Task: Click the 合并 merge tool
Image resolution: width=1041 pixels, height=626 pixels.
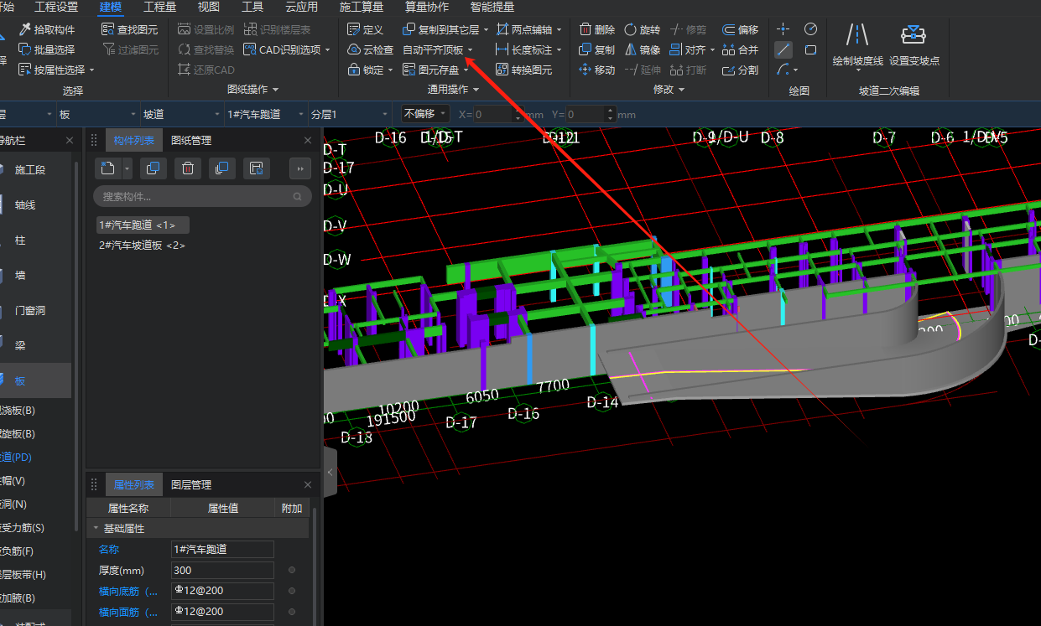Action: click(x=741, y=49)
